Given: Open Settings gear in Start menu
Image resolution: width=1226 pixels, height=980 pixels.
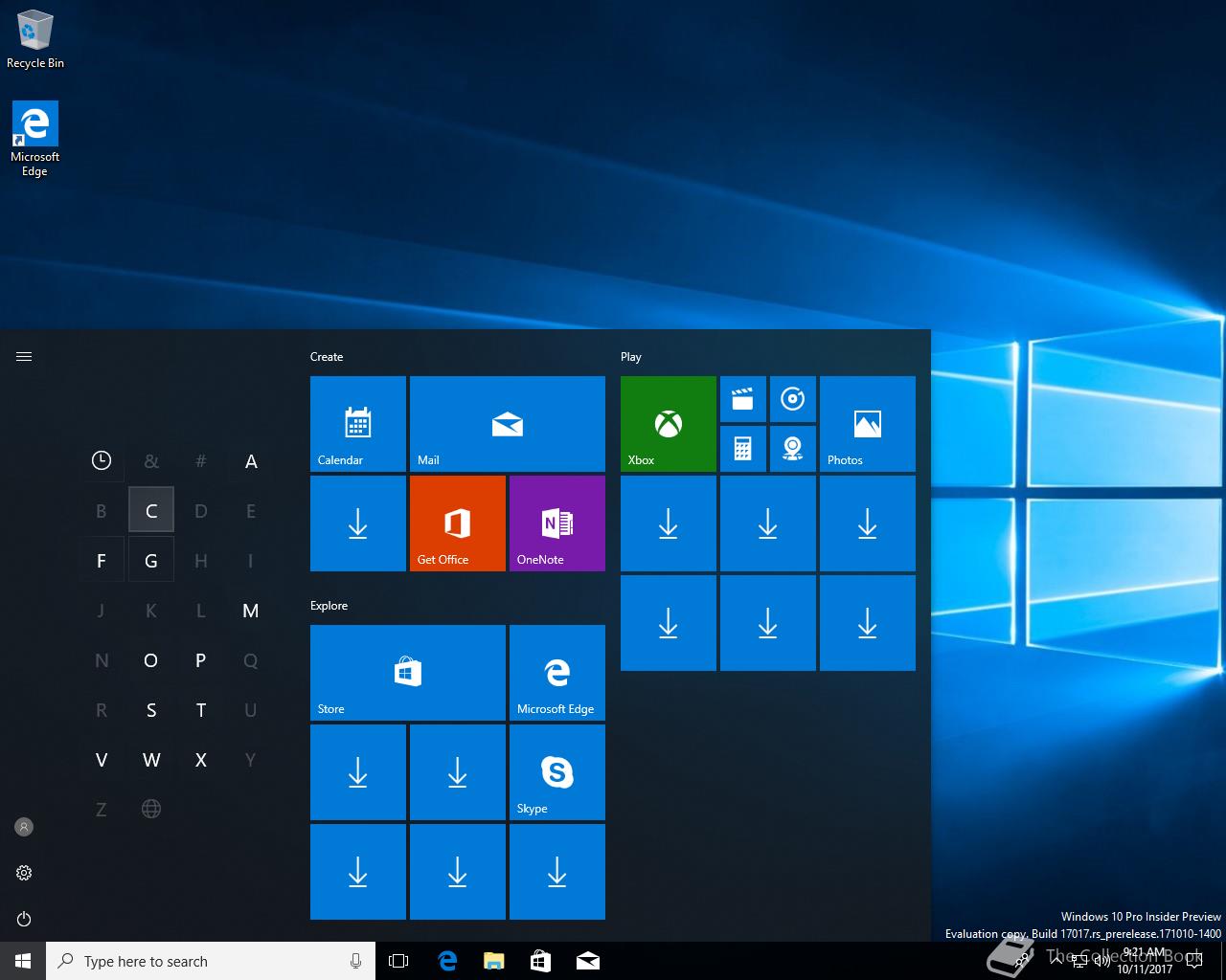Looking at the screenshot, I should tap(24, 873).
